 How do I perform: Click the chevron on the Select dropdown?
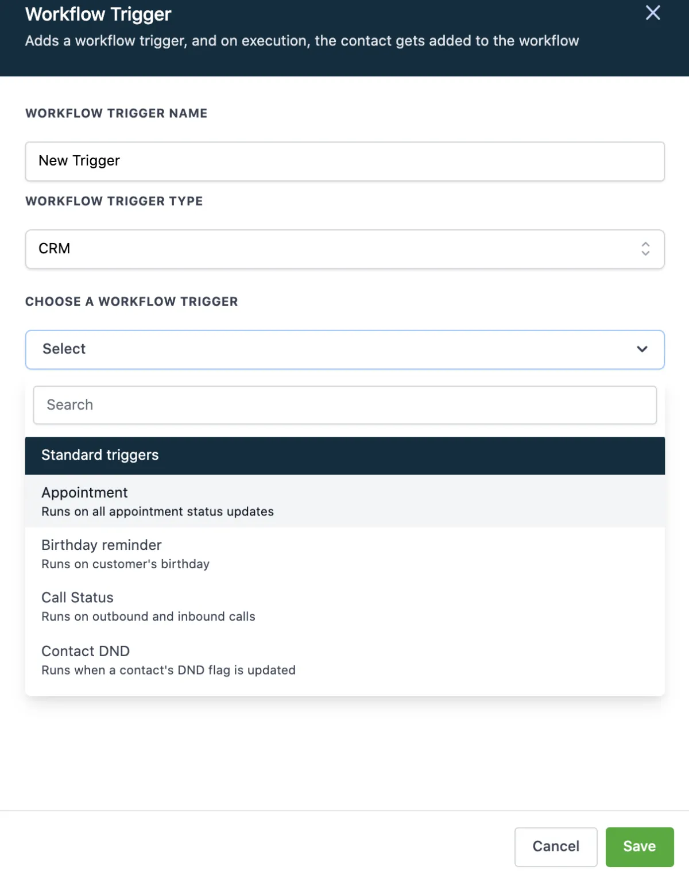point(642,349)
